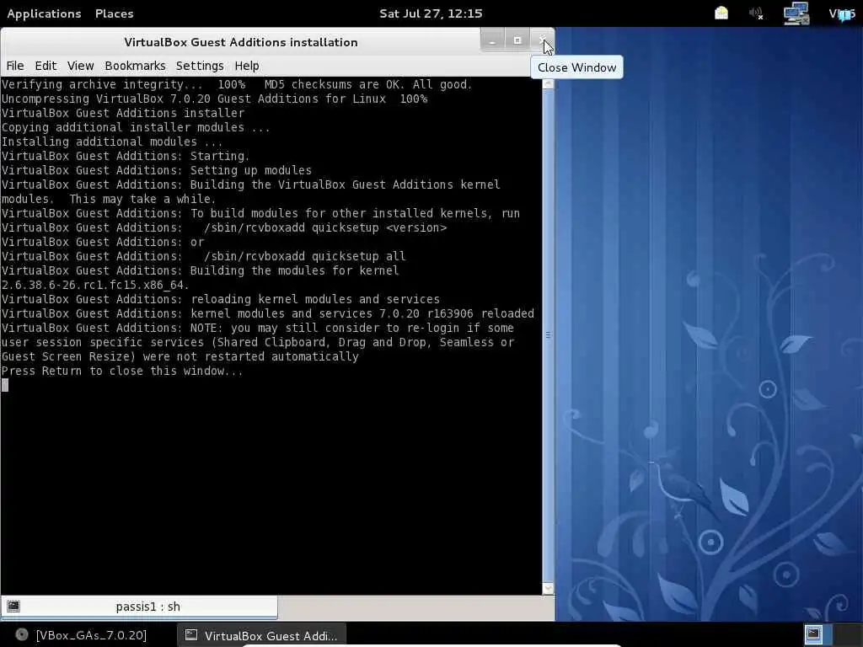Click terminal icon on taskbar window button
863x647 pixels.
pos(191,635)
